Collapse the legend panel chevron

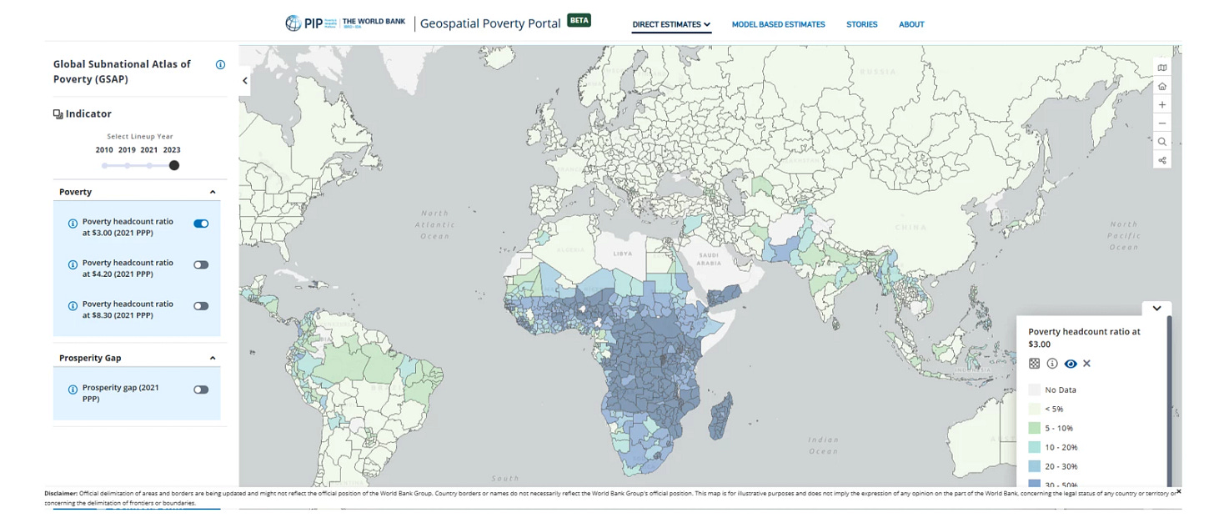coord(1156,308)
